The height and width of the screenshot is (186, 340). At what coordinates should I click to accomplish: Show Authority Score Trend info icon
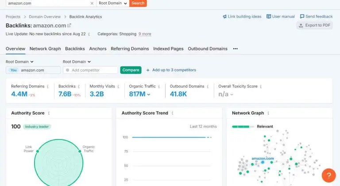(x=172, y=113)
